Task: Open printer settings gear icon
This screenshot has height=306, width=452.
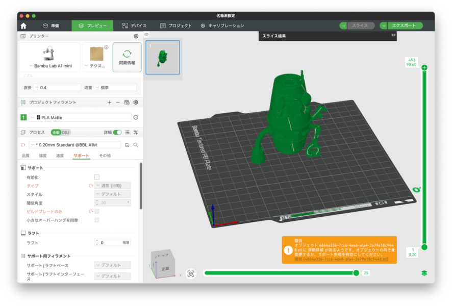Action: point(136,37)
